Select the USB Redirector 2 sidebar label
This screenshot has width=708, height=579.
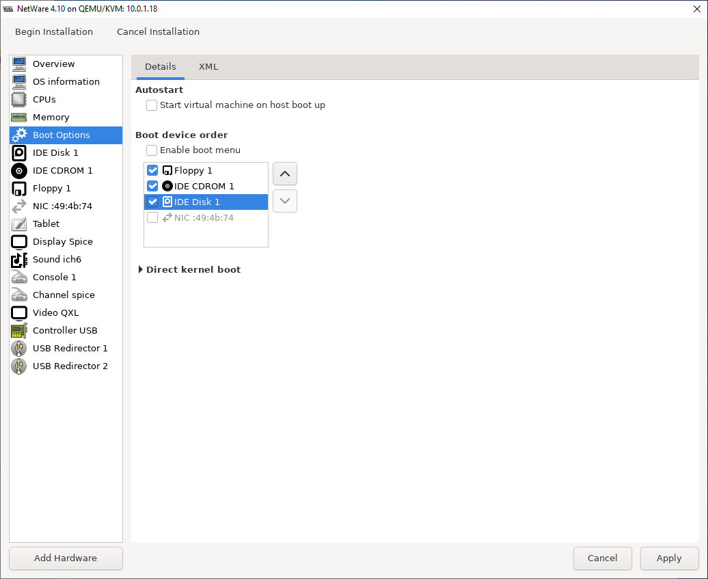[x=70, y=366]
